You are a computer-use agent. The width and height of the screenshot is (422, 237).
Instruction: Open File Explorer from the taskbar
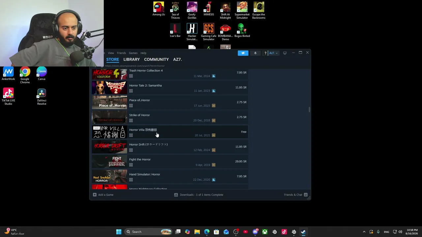pyautogui.click(x=197, y=232)
